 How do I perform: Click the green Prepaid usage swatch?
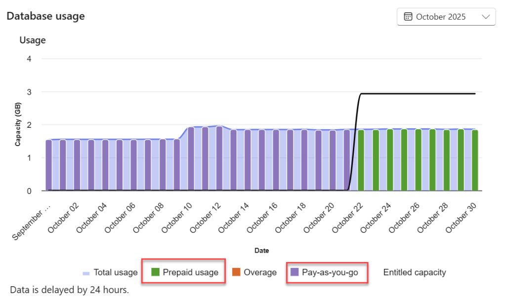156,272
